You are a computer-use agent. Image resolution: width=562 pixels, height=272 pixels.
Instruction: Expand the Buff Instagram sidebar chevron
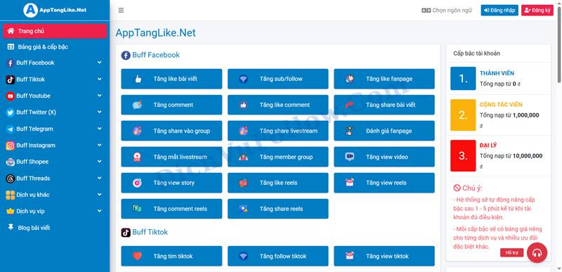pos(99,145)
